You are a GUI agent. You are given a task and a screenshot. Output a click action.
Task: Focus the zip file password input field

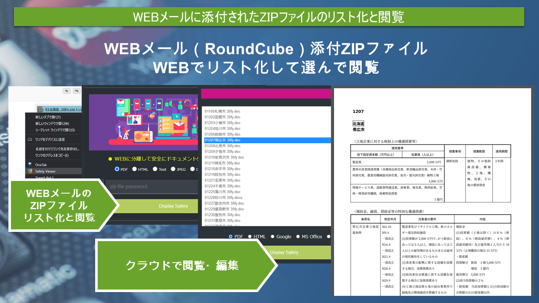tap(152, 186)
